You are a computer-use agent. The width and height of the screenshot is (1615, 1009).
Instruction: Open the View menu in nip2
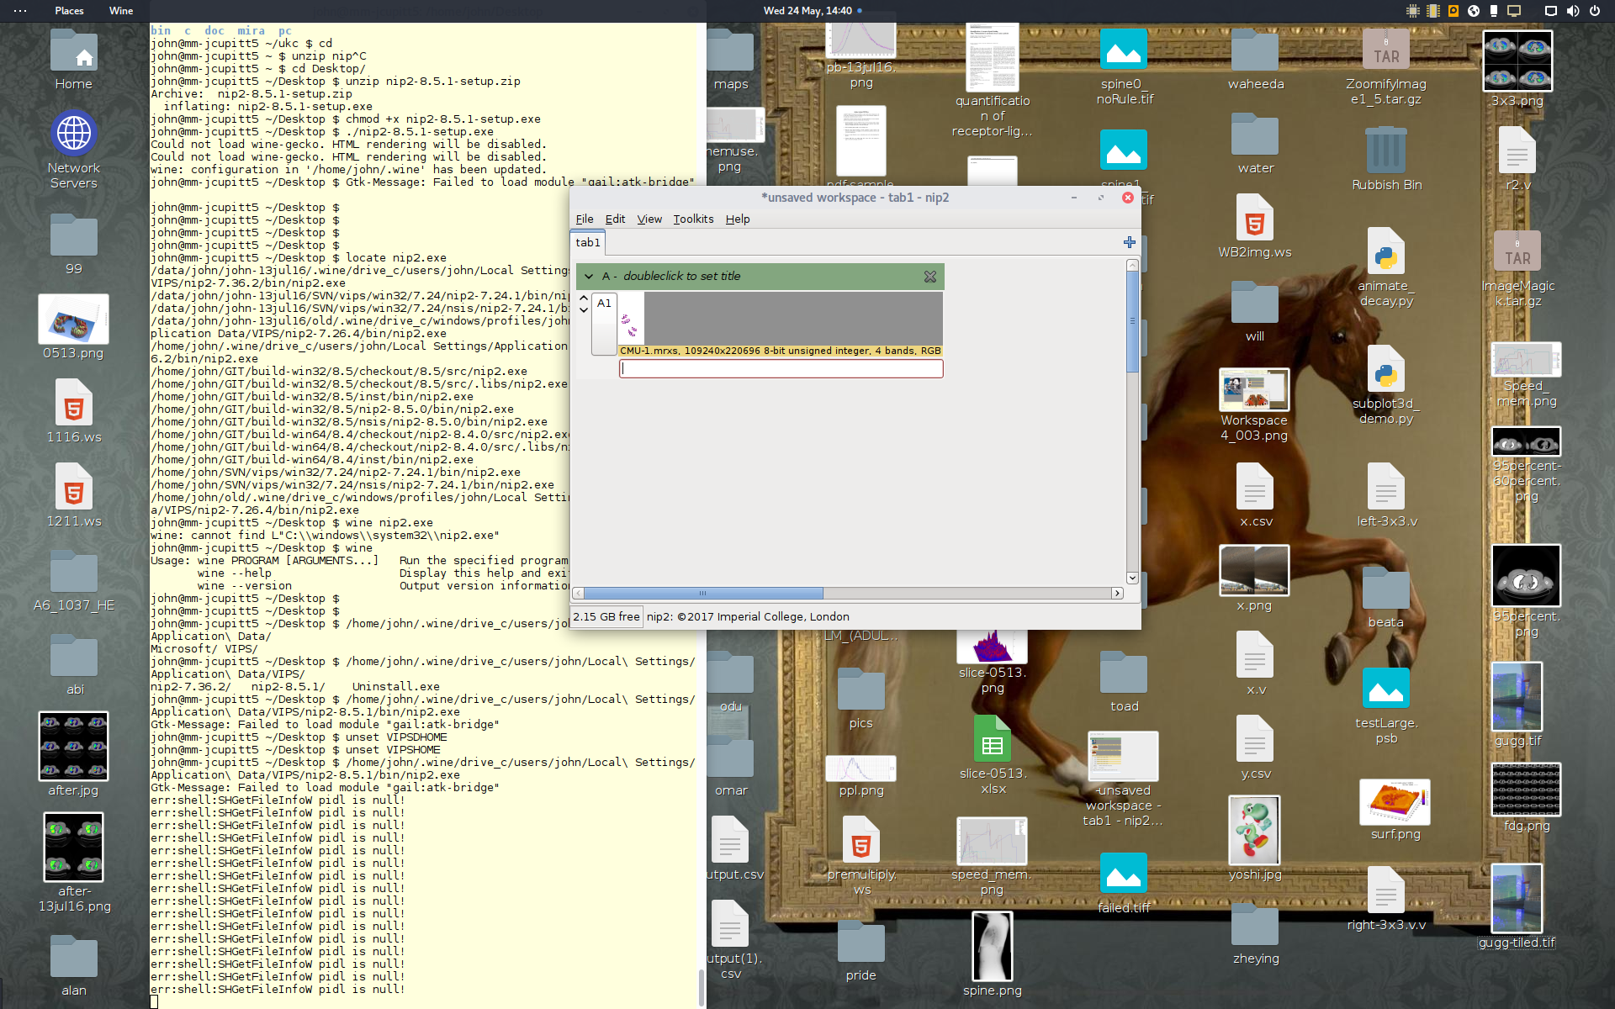click(x=649, y=219)
